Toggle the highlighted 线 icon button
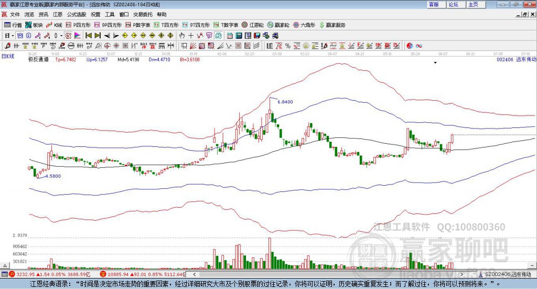 pyautogui.click(x=219, y=35)
